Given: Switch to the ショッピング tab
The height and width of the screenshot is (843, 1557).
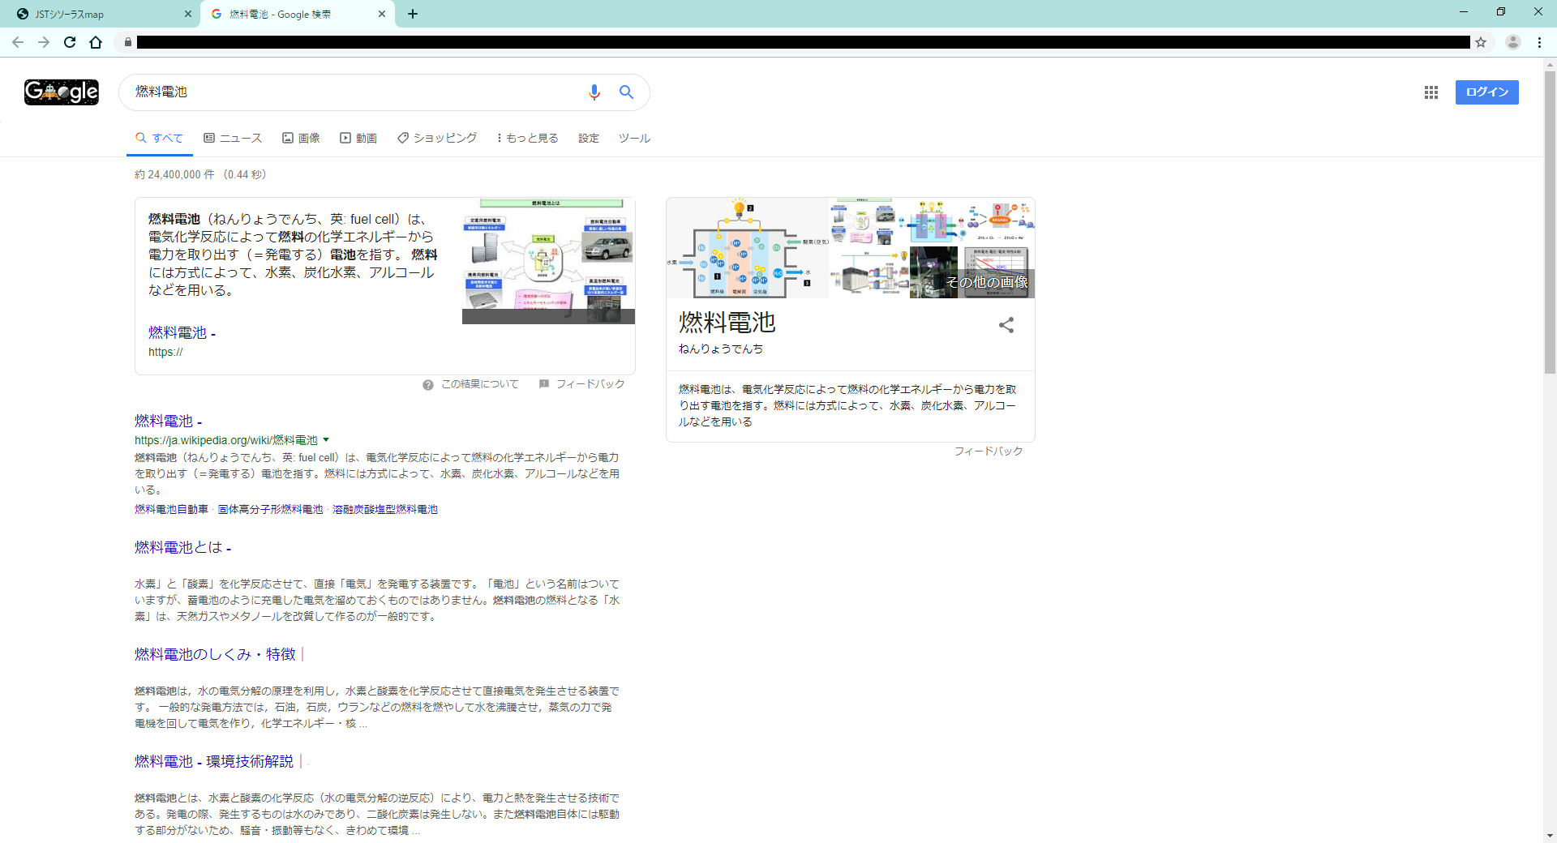Looking at the screenshot, I should click(437, 138).
